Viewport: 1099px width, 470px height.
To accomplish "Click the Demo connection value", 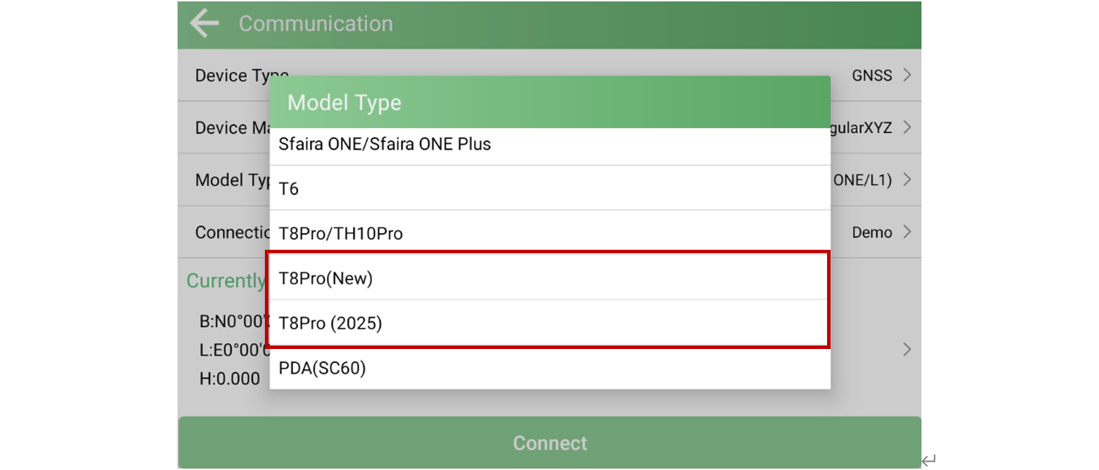I will point(871,232).
